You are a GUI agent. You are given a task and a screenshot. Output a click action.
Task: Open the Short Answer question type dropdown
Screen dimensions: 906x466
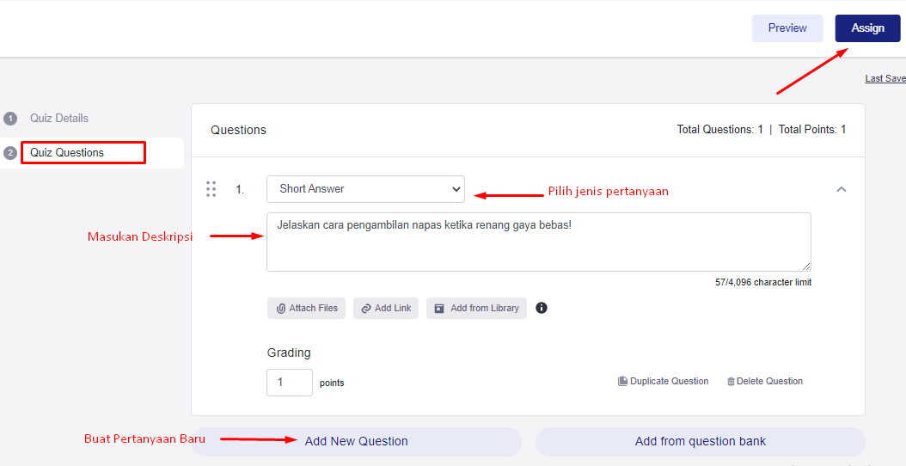365,189
